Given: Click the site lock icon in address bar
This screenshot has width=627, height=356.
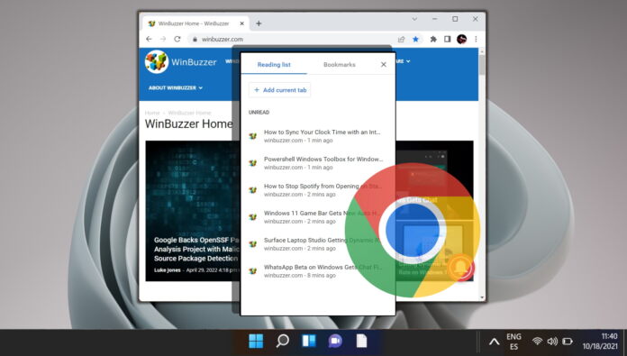Looking at the screenshot, I should pyautogui.click(x=195, y=39).
